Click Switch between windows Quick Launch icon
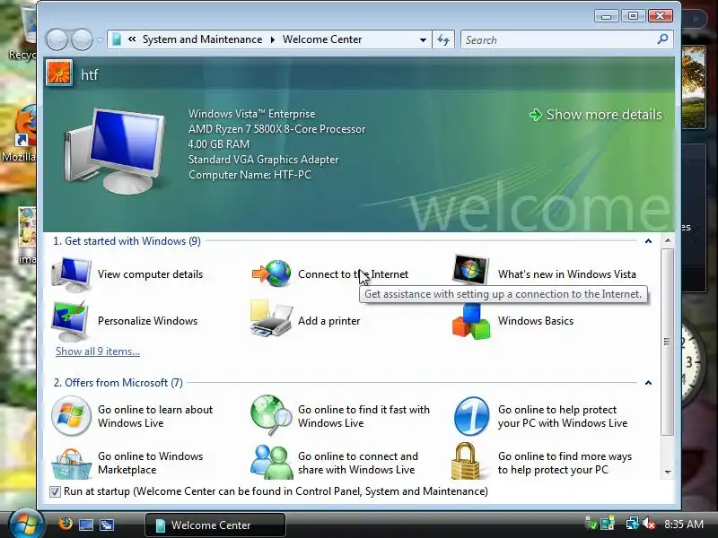Image resolution: width=718 pixels, height=538 pixels. pos(107,525)
